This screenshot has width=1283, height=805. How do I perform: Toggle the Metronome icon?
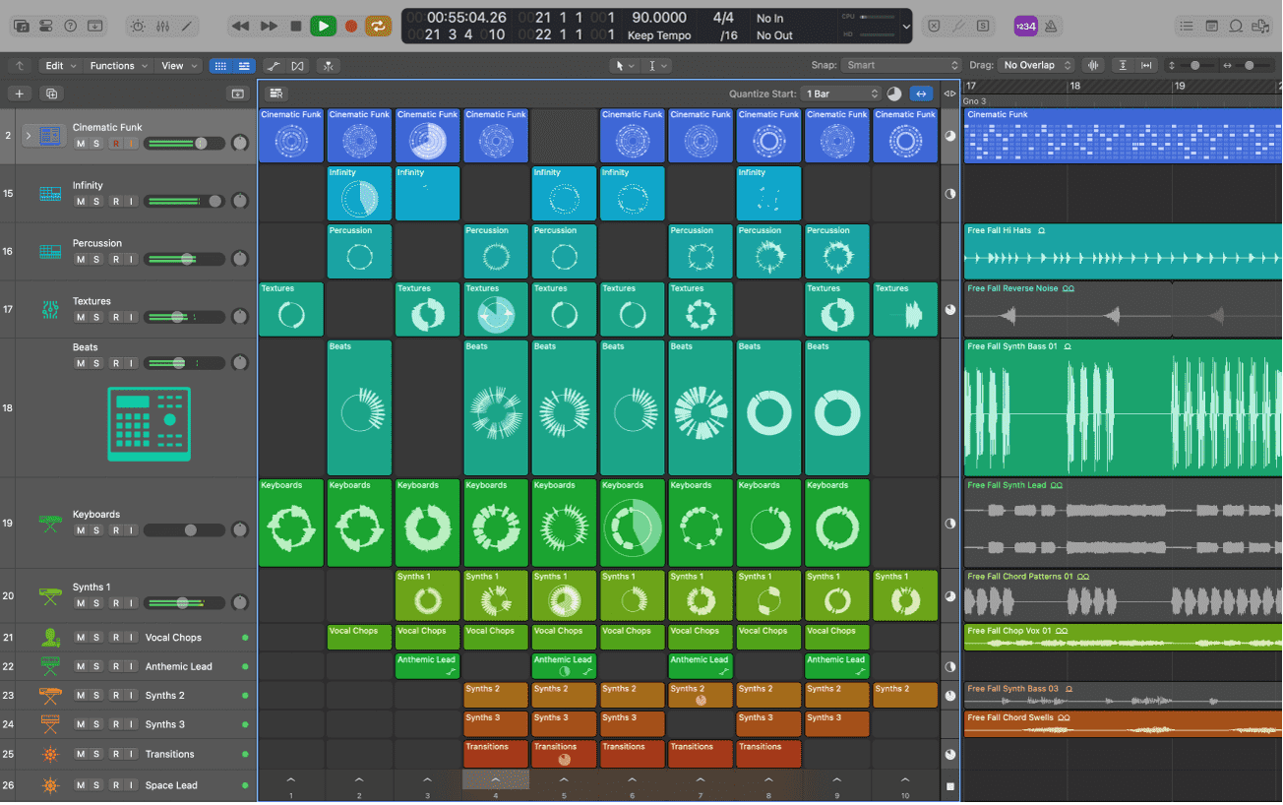[1053, 26]
